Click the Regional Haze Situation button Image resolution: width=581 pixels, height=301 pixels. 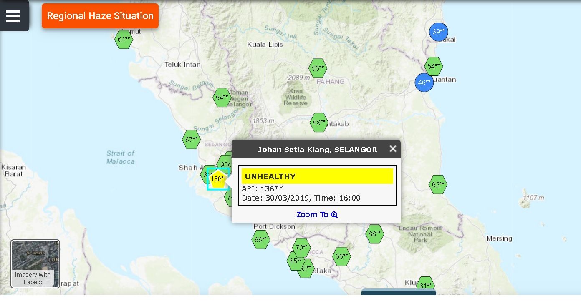click(100, 16)
